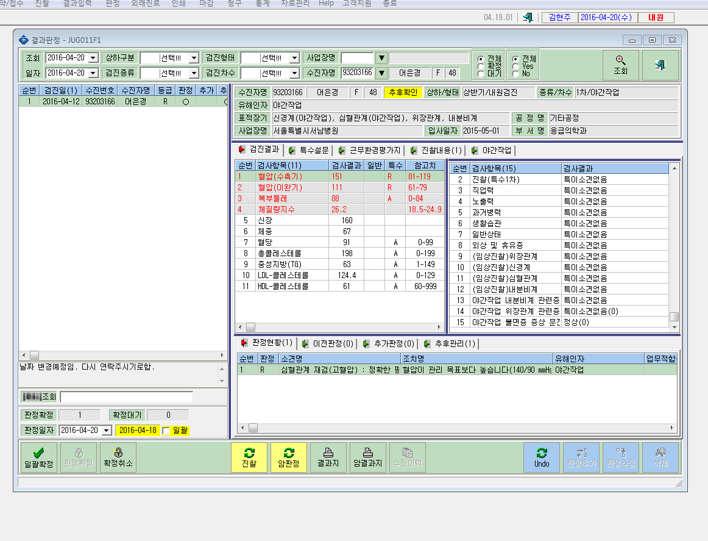Click the 결과지 printer button

coord(328,457)
